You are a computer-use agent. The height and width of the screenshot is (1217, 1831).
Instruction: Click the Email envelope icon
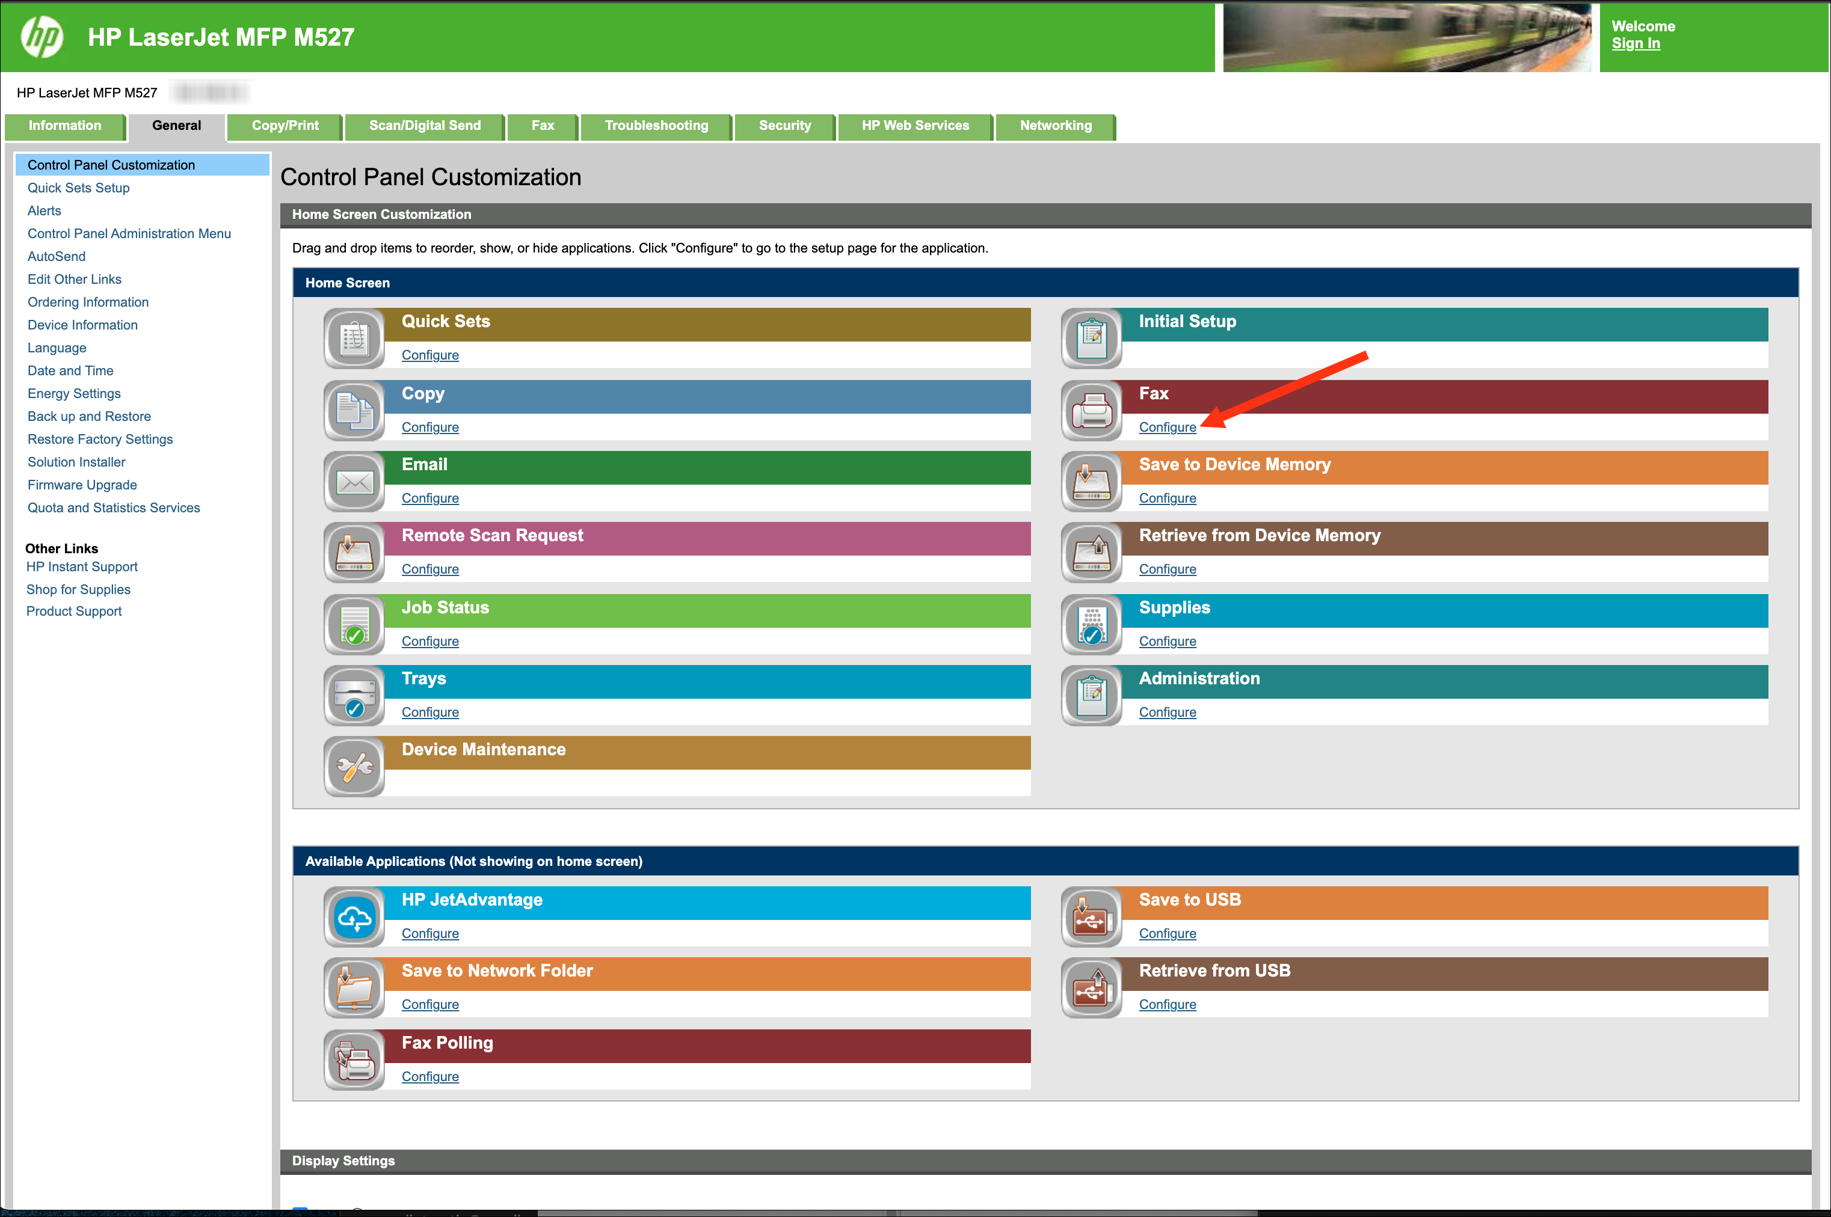354,482
